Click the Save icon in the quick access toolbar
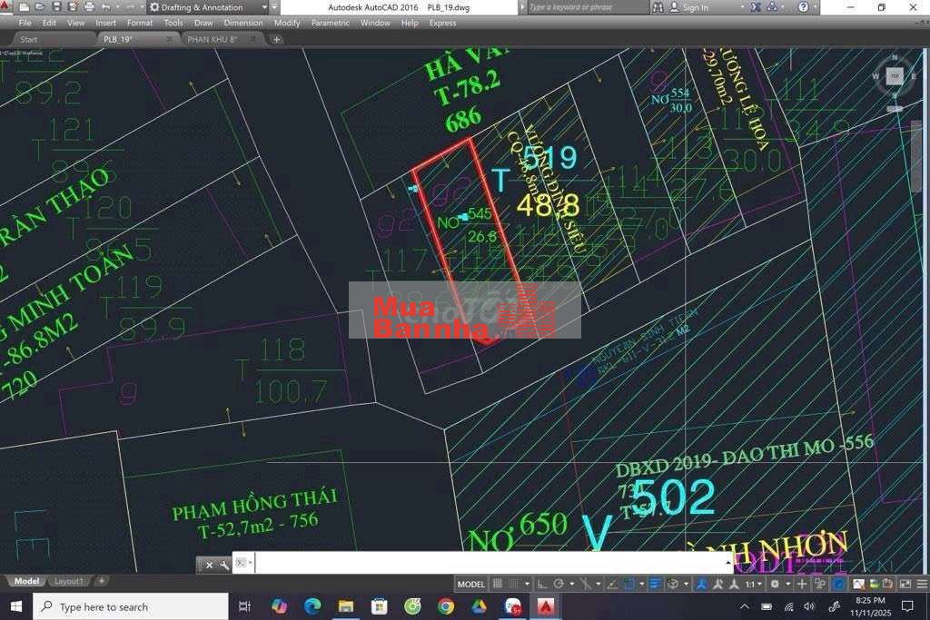 (x=53, y=7)
